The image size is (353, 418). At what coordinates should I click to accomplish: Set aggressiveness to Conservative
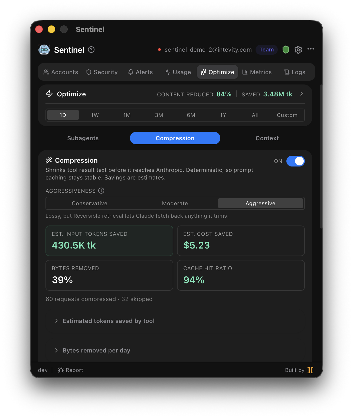tap(90, 203)
